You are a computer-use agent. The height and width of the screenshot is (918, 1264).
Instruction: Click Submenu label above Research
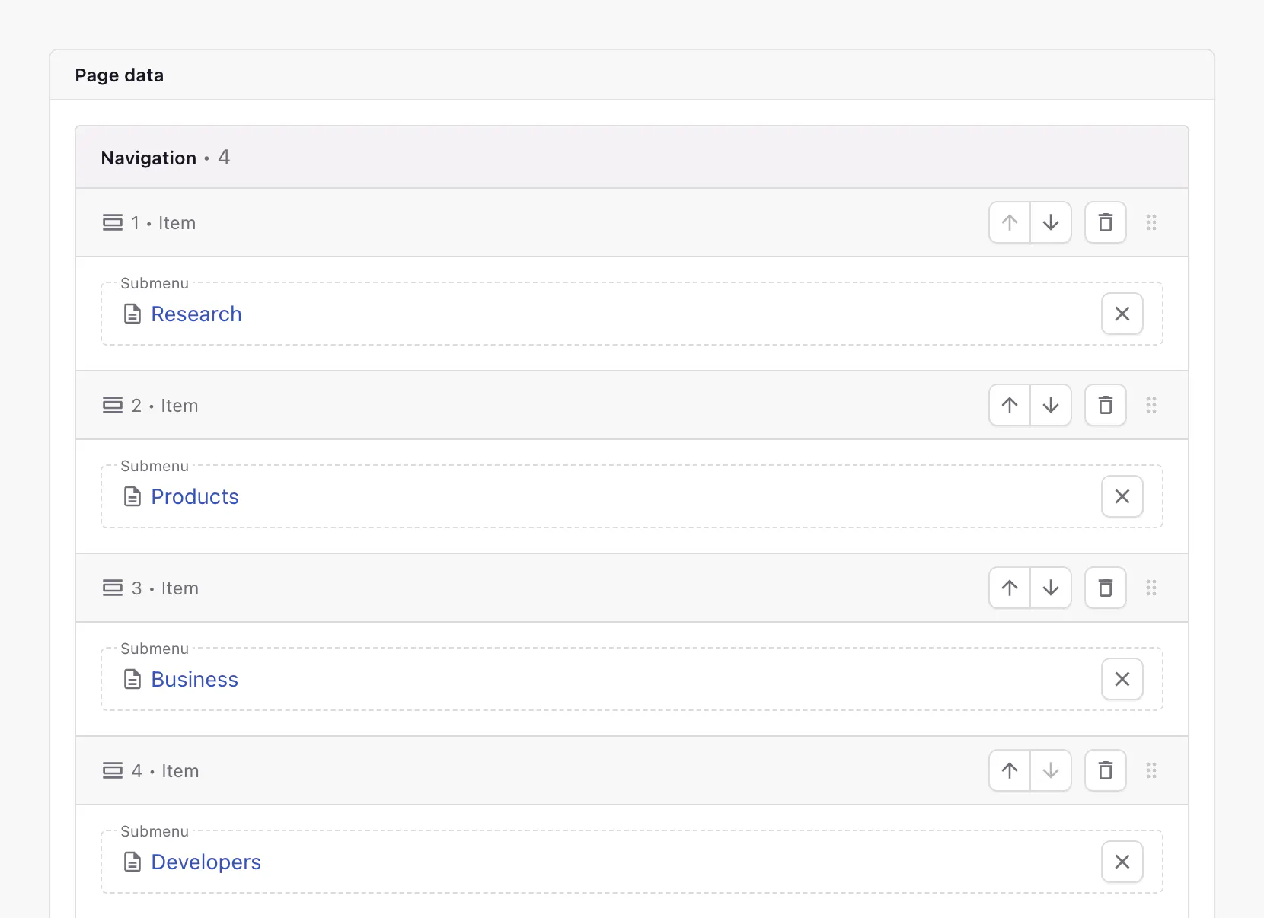point(155,283)
